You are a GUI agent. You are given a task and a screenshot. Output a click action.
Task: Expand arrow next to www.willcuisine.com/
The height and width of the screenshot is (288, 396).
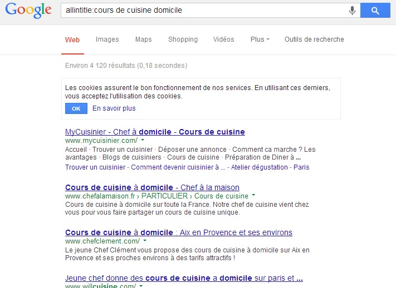(x=141, y=286)
